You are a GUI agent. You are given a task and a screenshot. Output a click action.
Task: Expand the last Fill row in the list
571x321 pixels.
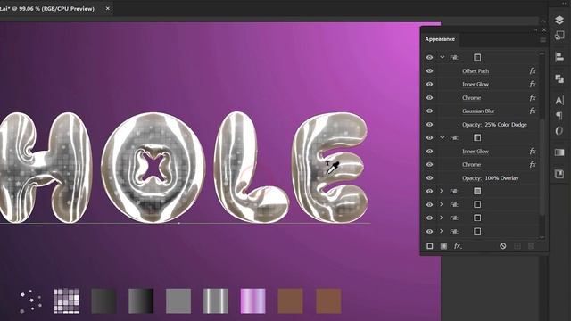(x=442, y=231)
